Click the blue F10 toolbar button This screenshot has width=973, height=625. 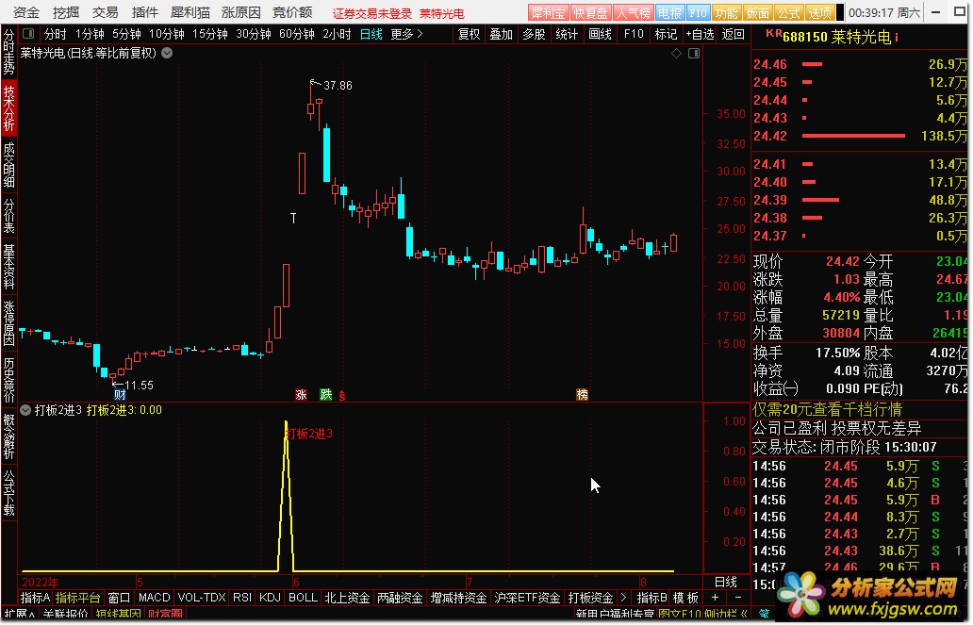coord(698,12)
